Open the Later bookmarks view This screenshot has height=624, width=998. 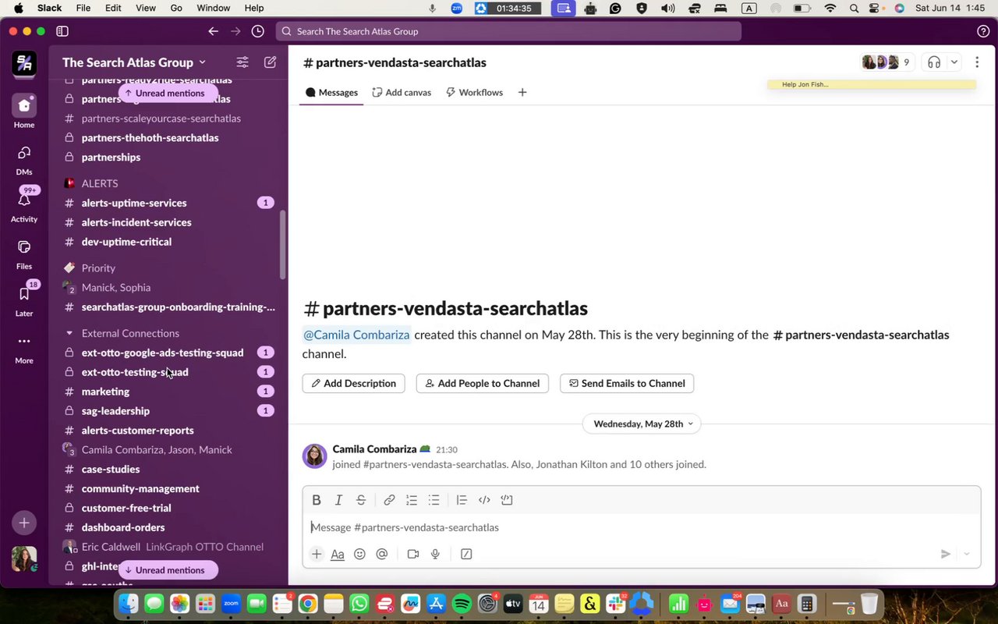[x=24, y=300]
